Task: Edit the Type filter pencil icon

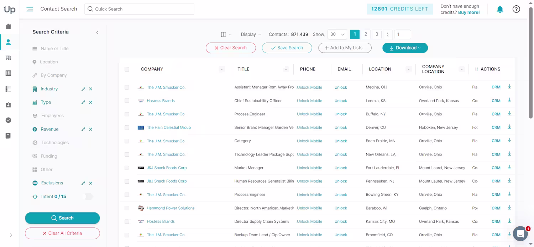Action: [x=83, y=103]
